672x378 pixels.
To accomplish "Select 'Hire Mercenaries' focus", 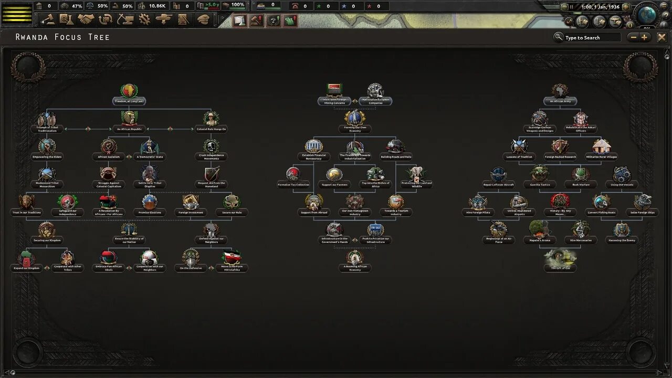I will pos(581,234).
